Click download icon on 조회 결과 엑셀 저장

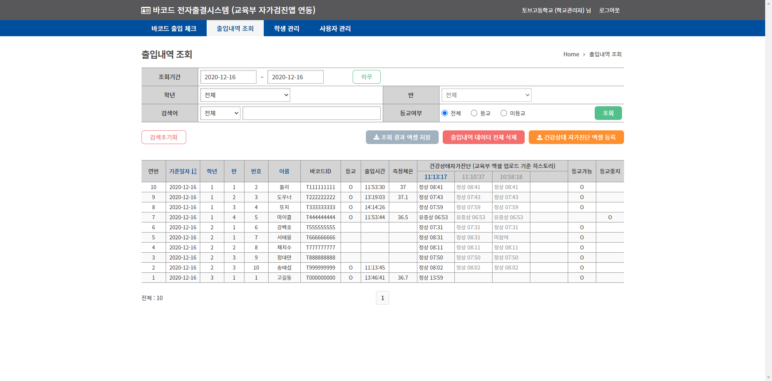(x=376, y=137)
